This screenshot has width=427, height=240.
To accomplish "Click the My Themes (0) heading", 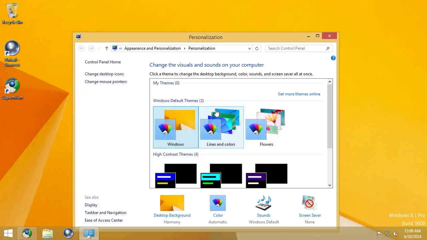I will point(166,83).
